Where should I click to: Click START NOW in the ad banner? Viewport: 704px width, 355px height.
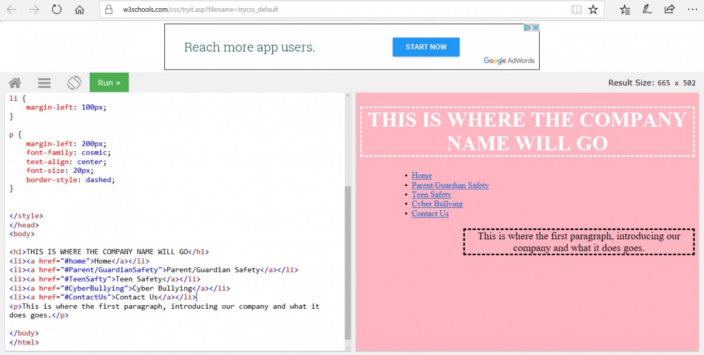point(426,47)
